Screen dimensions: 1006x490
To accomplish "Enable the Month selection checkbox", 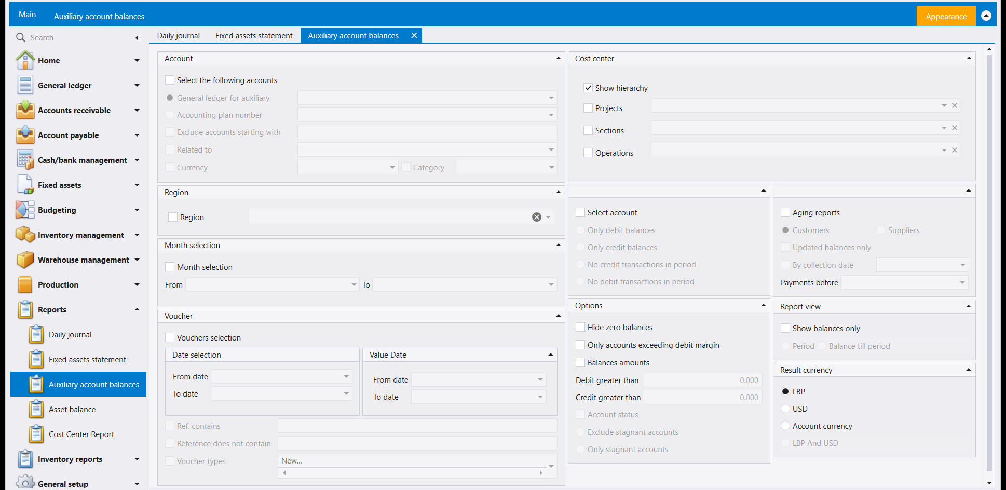I will tap(170, 267).
